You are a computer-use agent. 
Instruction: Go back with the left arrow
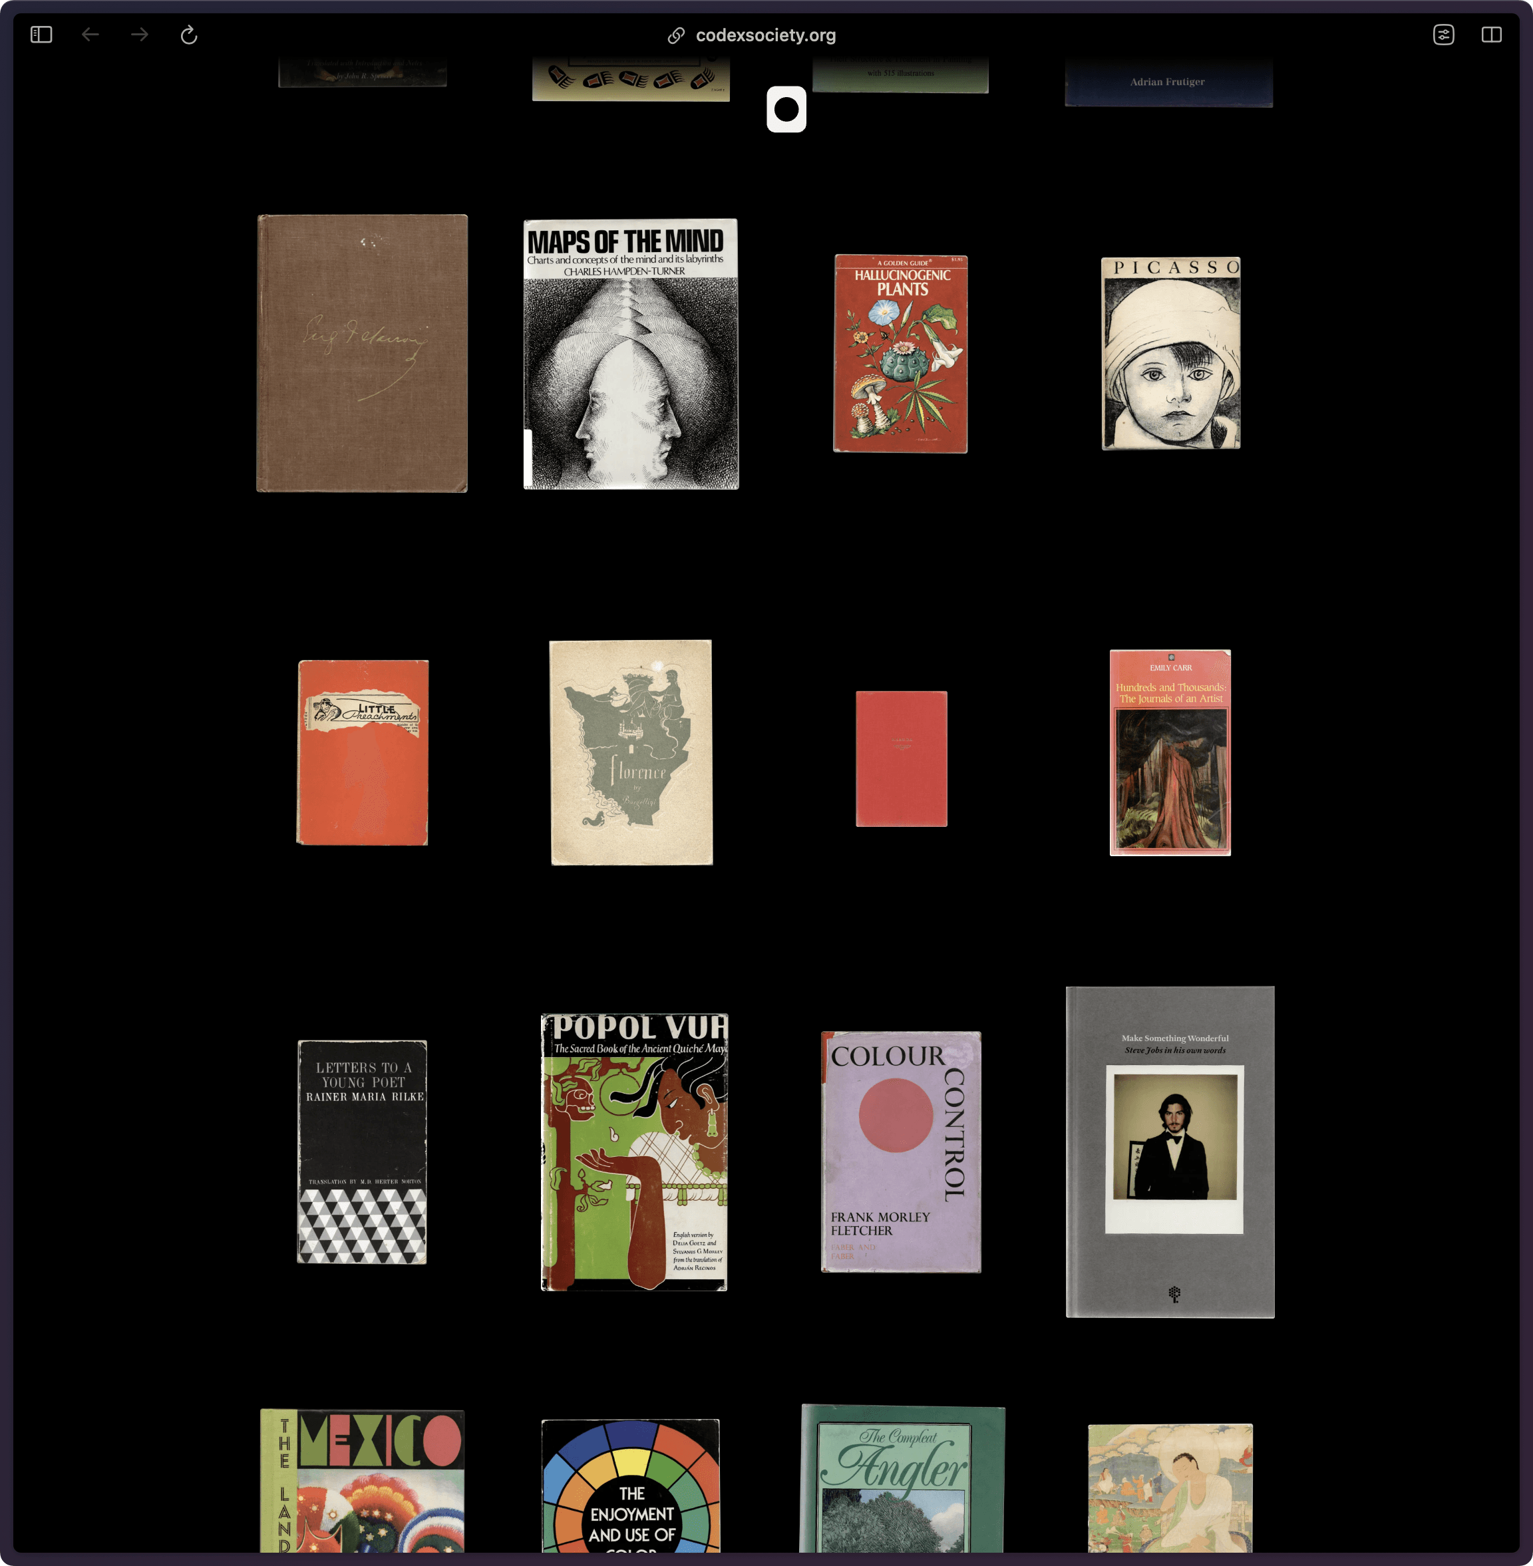pyautogui.click(x=90, y=35)
